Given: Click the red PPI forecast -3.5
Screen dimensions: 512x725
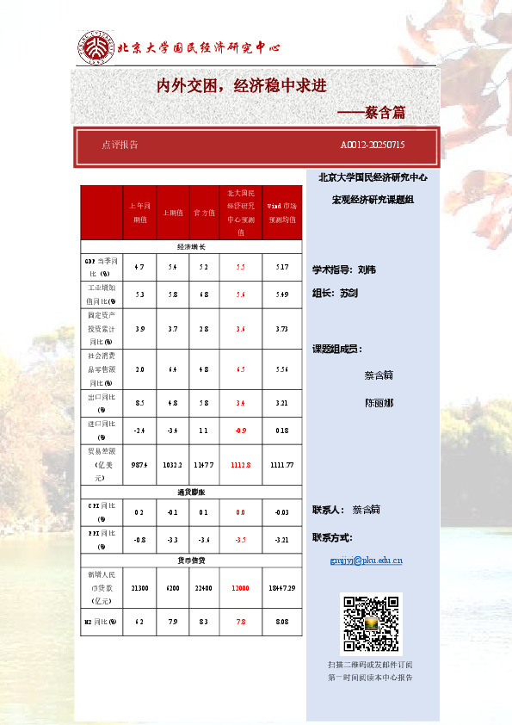Looking at the screenshot, I should pyautogui.click(x=241, y=540).
